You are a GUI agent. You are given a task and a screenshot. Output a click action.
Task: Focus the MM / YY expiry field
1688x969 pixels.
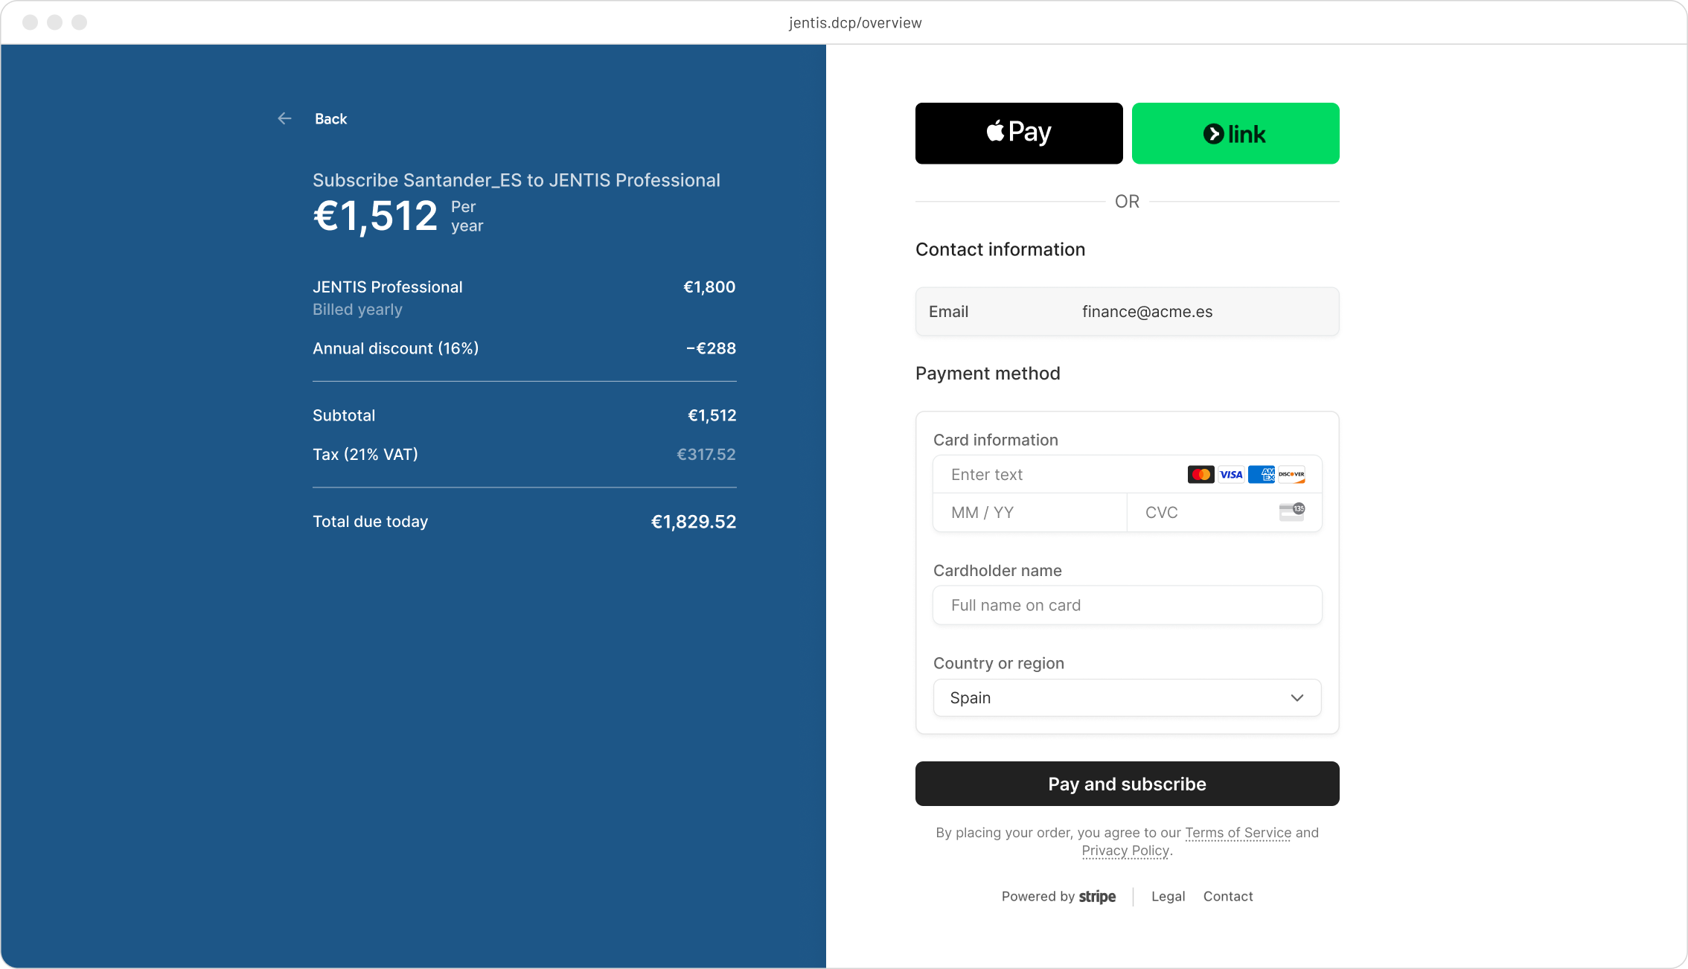click(1030, 512)
